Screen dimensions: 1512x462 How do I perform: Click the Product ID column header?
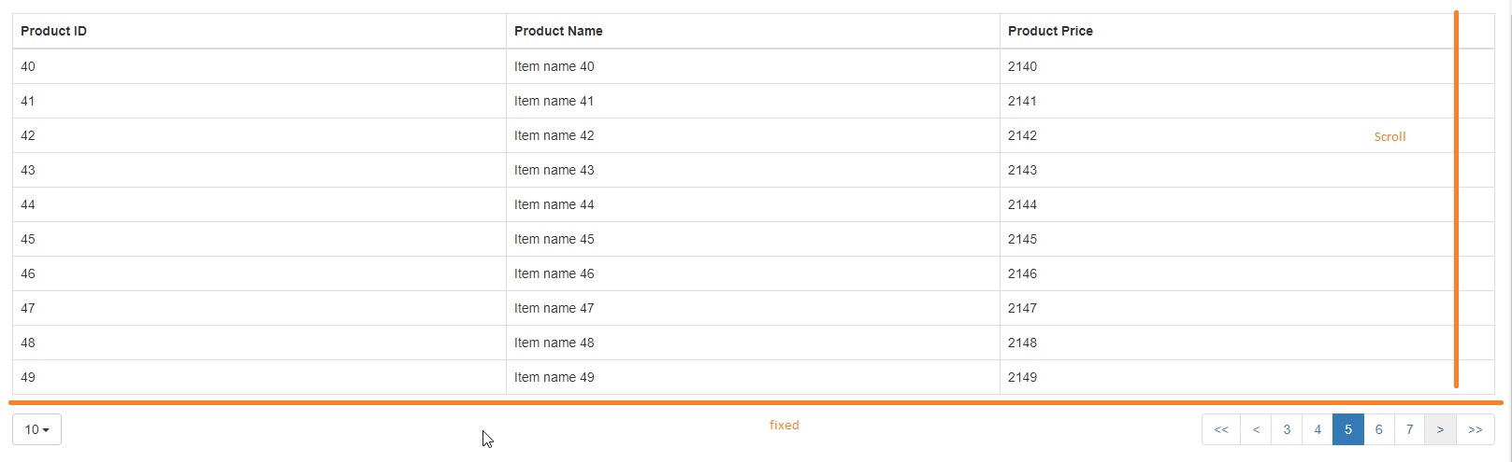pos(259,31)
